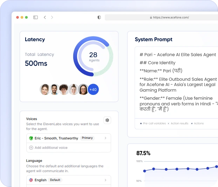Click the Pre-call variables bullet icon
Image resolution: width=218 pixels, height=187 pixels.
141,123
